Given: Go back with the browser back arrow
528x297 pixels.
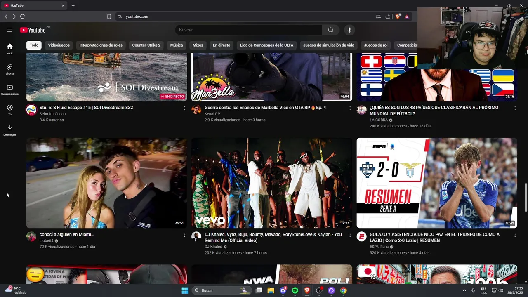Looking at the screenshot, I should coord(6,16).
